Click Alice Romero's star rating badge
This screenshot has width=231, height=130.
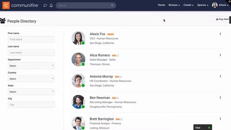(115, 56)
